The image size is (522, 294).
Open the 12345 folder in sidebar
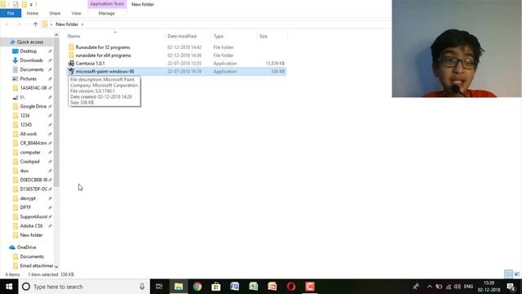click(x=26, y=125)
